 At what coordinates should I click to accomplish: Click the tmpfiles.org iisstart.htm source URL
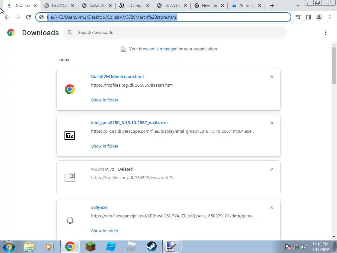[x=132, y=85]
